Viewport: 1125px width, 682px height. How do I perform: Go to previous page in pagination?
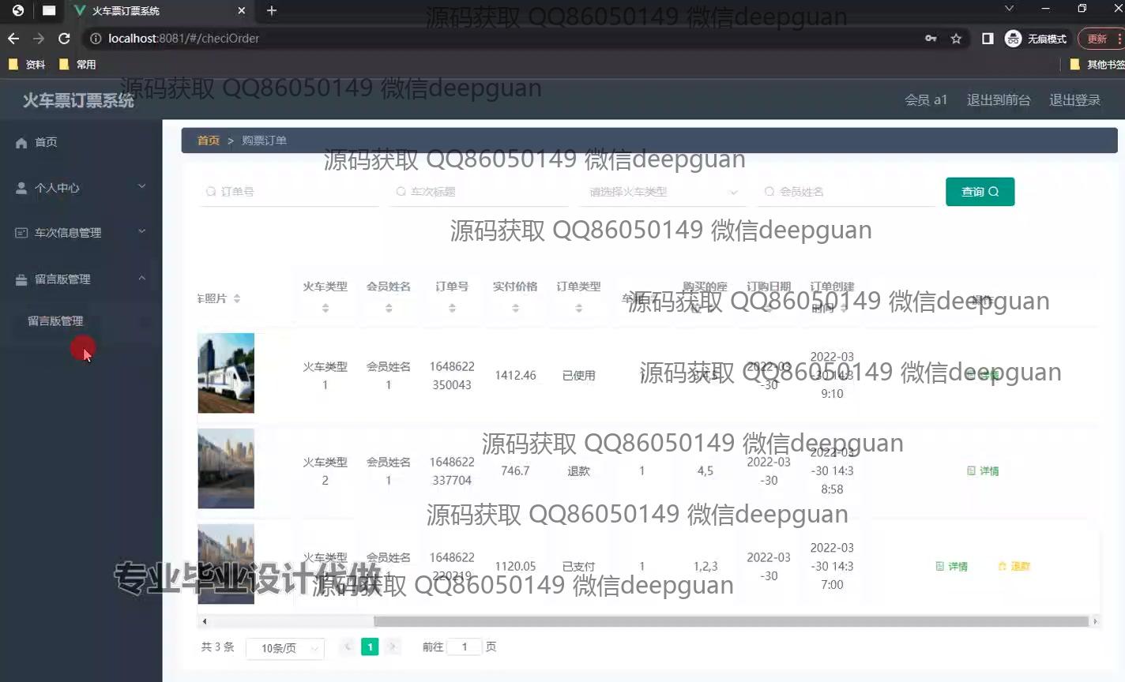click(348, 647)
